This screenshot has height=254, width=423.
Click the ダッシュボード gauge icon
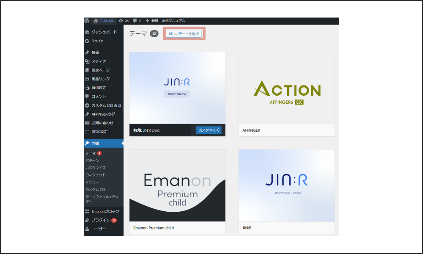(87, 32)
